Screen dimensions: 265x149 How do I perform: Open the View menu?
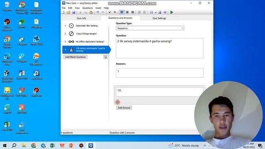[77, 8]
